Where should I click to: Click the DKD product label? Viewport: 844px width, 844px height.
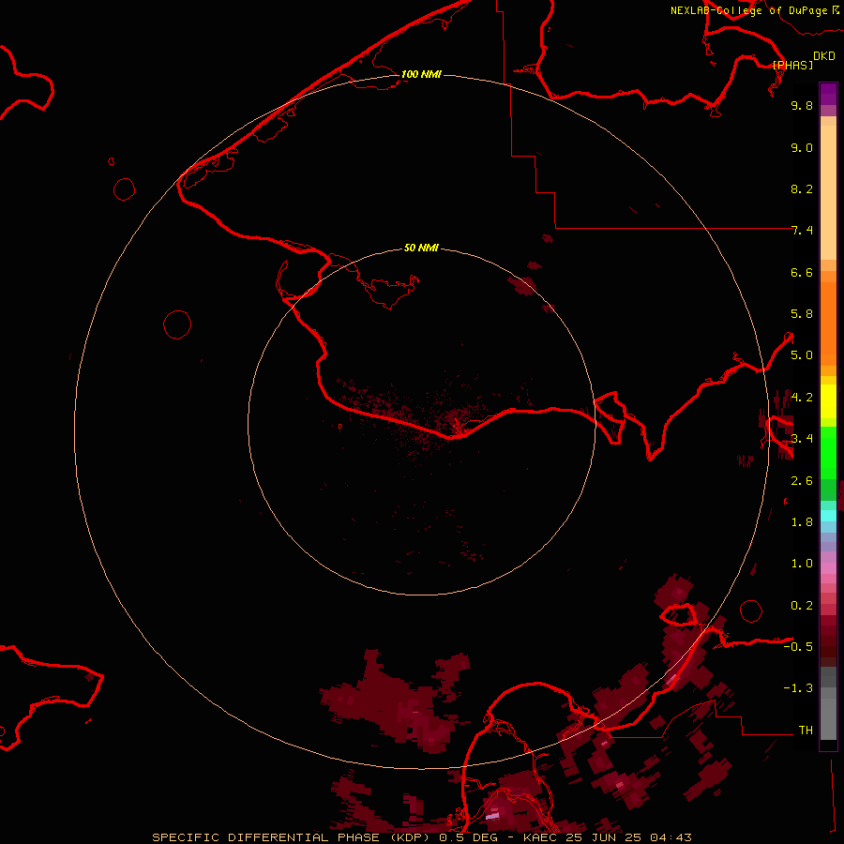(x=823, y=55)
